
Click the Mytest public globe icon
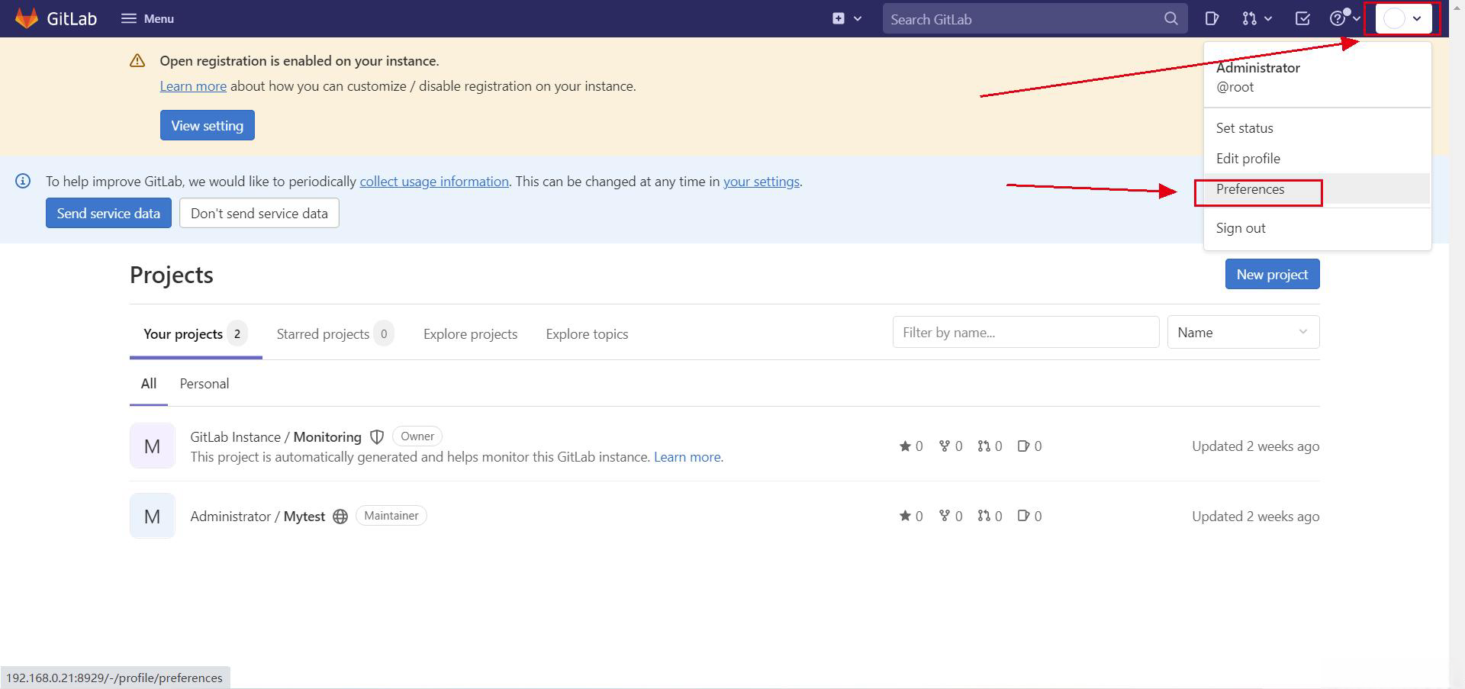tap(340, 517)
